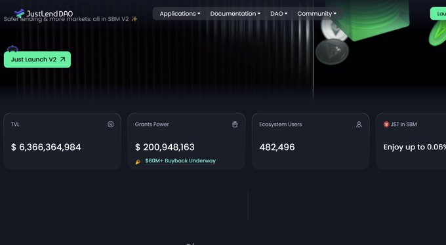Screen dimensions: 446x245
Task: Click the 'Enjoy up to 0.06%' text
Action: pyautogui.click(x=415, y=147)
